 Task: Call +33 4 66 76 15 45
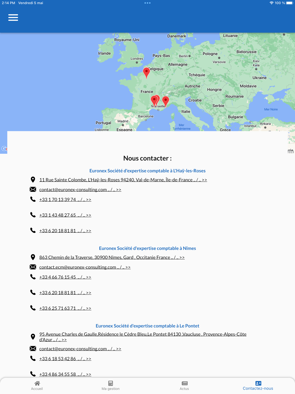pos(65,277)
